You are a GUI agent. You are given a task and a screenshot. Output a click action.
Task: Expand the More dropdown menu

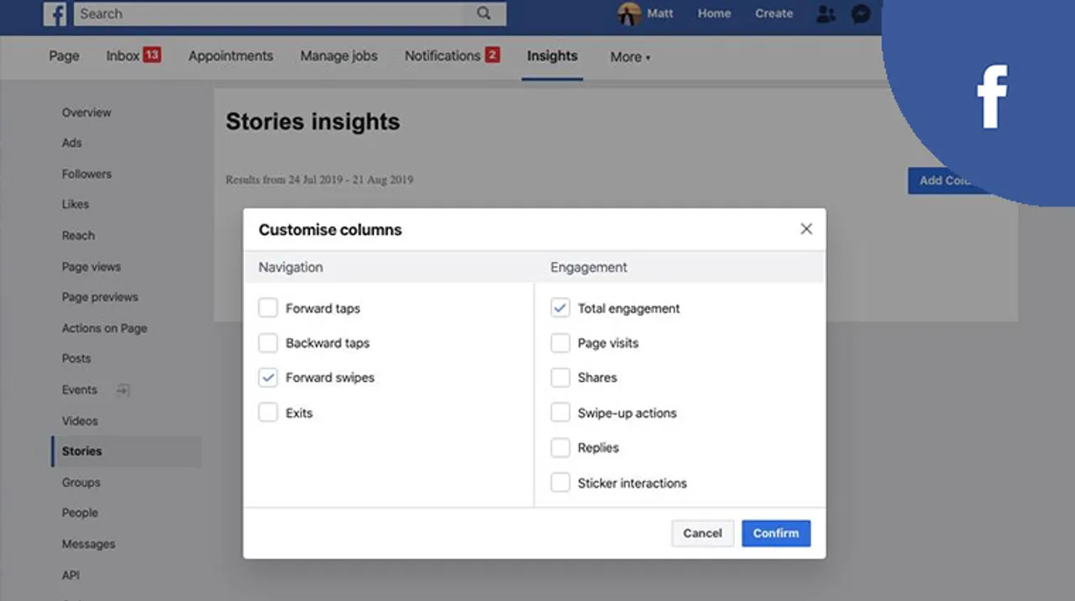pos(630,57)
